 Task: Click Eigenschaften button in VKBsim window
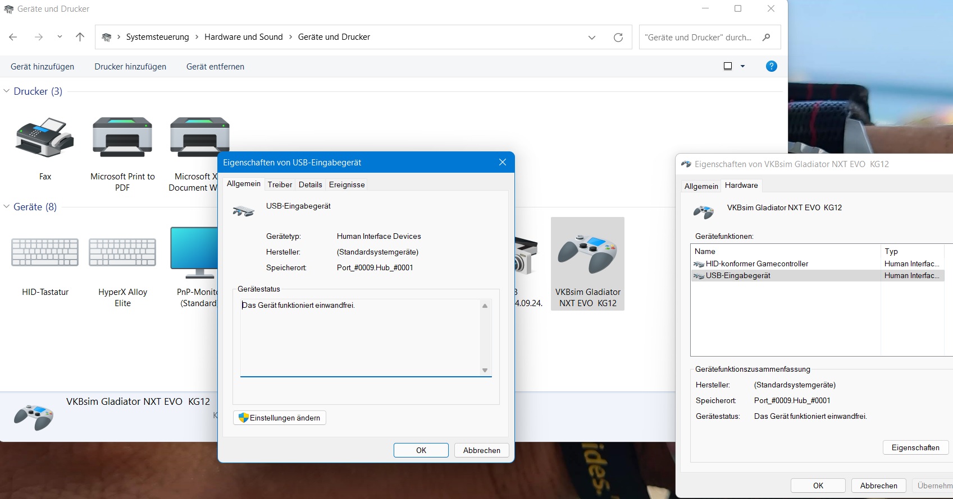[x=915, y=447]
